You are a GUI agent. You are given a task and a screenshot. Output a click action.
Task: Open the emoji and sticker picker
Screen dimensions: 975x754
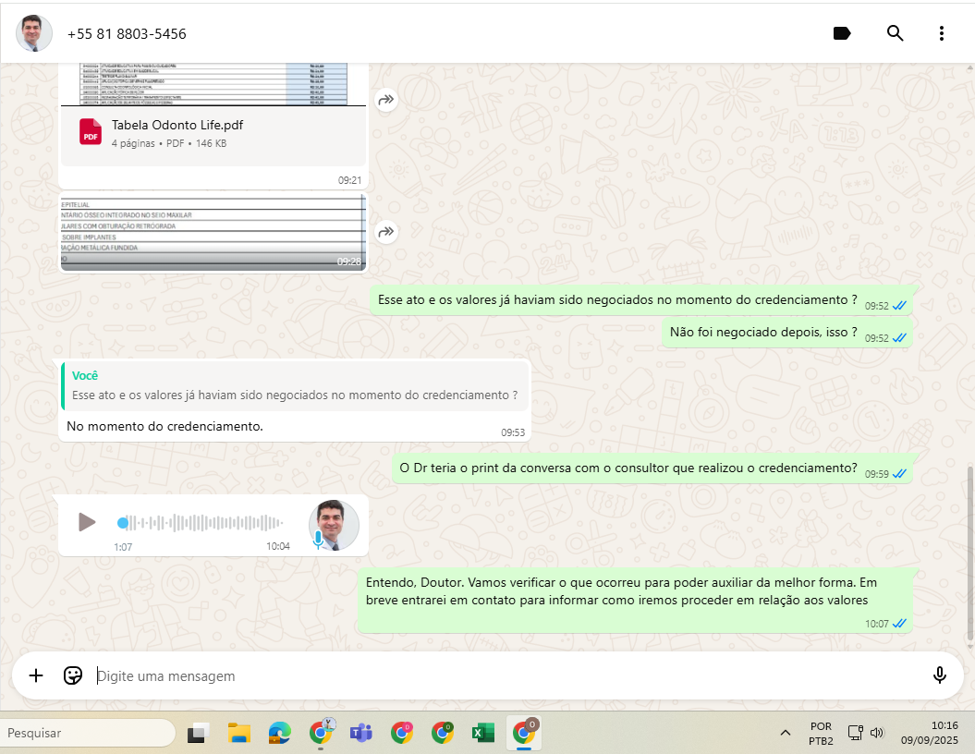[73, 675]
